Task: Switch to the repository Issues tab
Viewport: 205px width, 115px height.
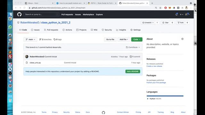Action: (x=35, y=30)
